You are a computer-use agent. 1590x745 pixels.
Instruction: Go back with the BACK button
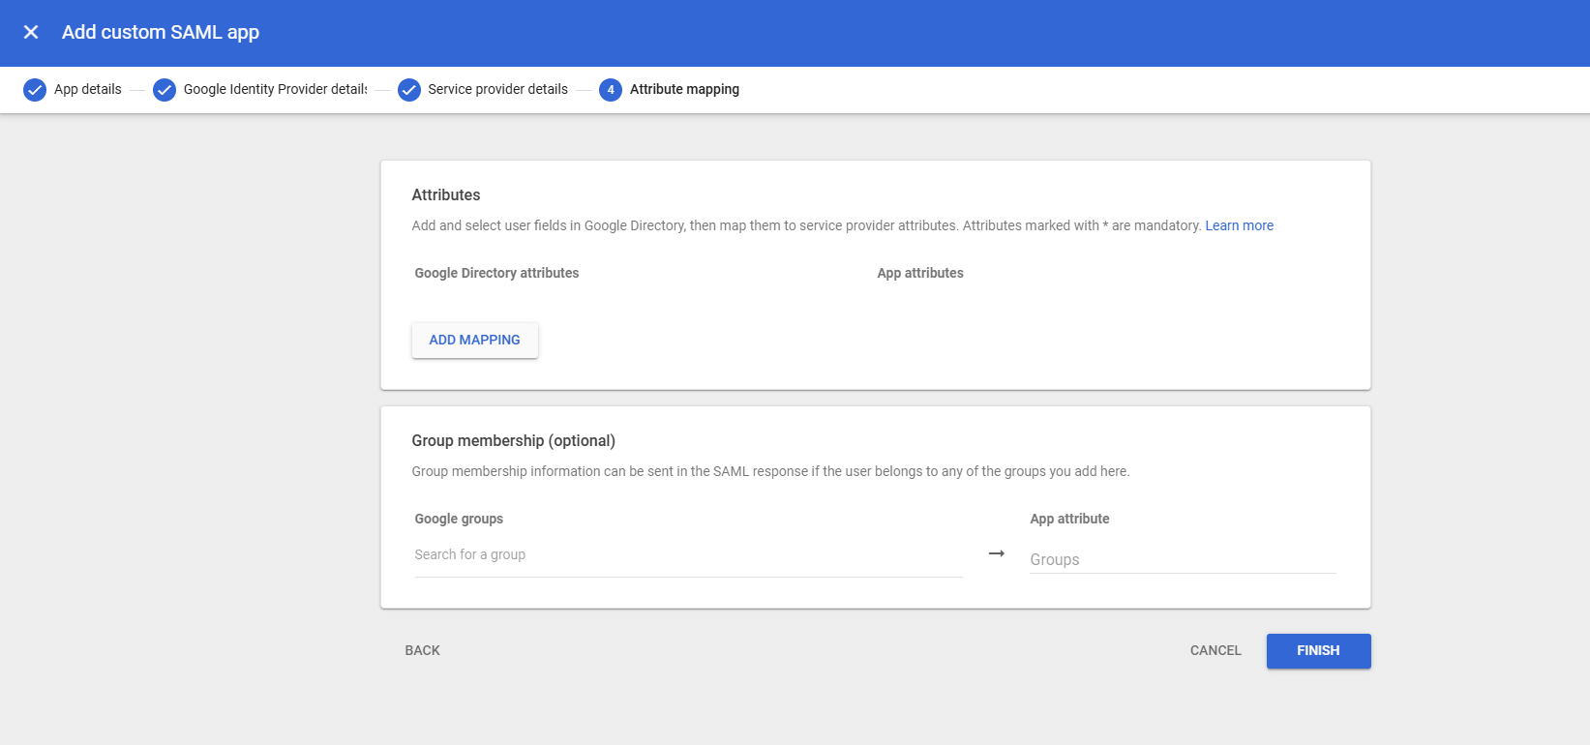422,650
